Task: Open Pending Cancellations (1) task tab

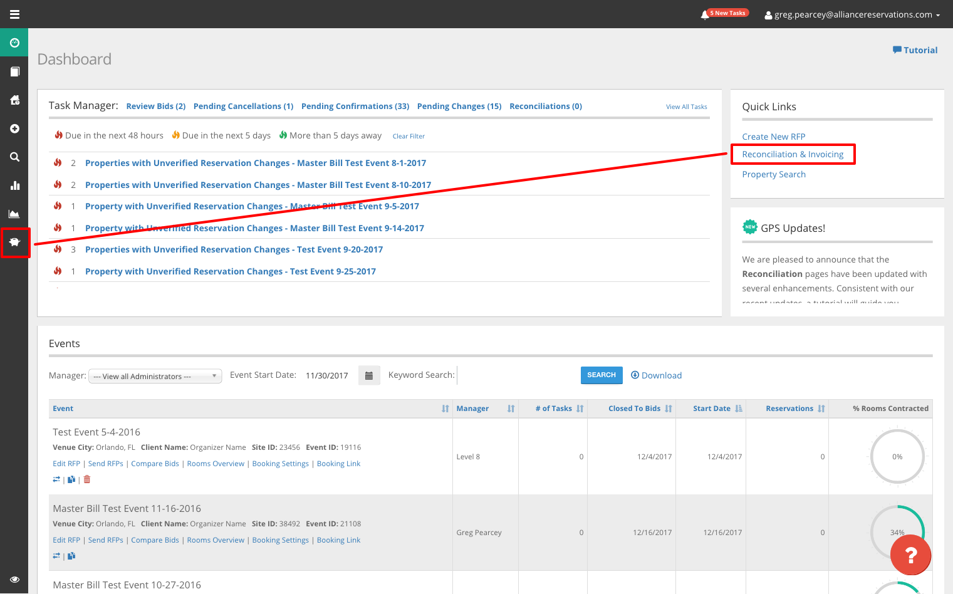Action: tap(243, 107)
